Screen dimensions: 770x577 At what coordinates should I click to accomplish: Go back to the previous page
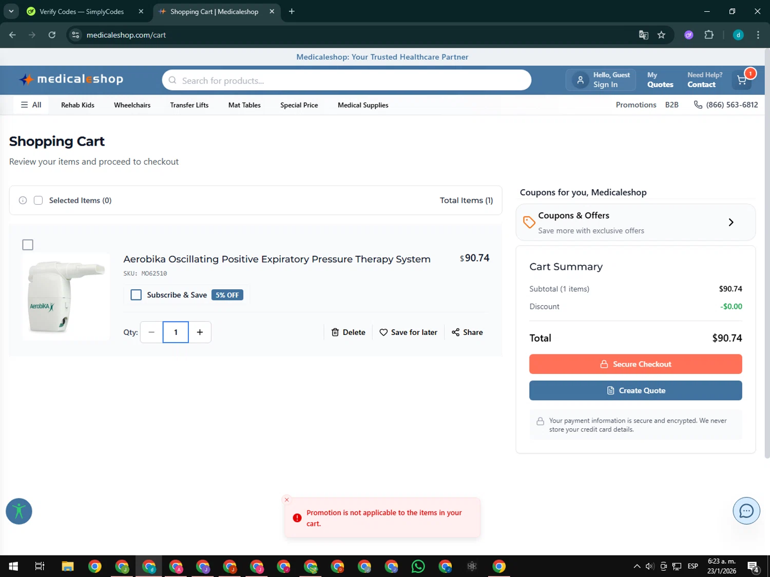13,35
